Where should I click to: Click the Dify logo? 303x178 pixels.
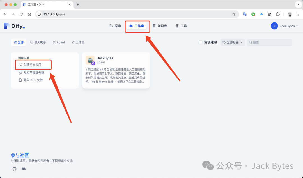(14, 26)
